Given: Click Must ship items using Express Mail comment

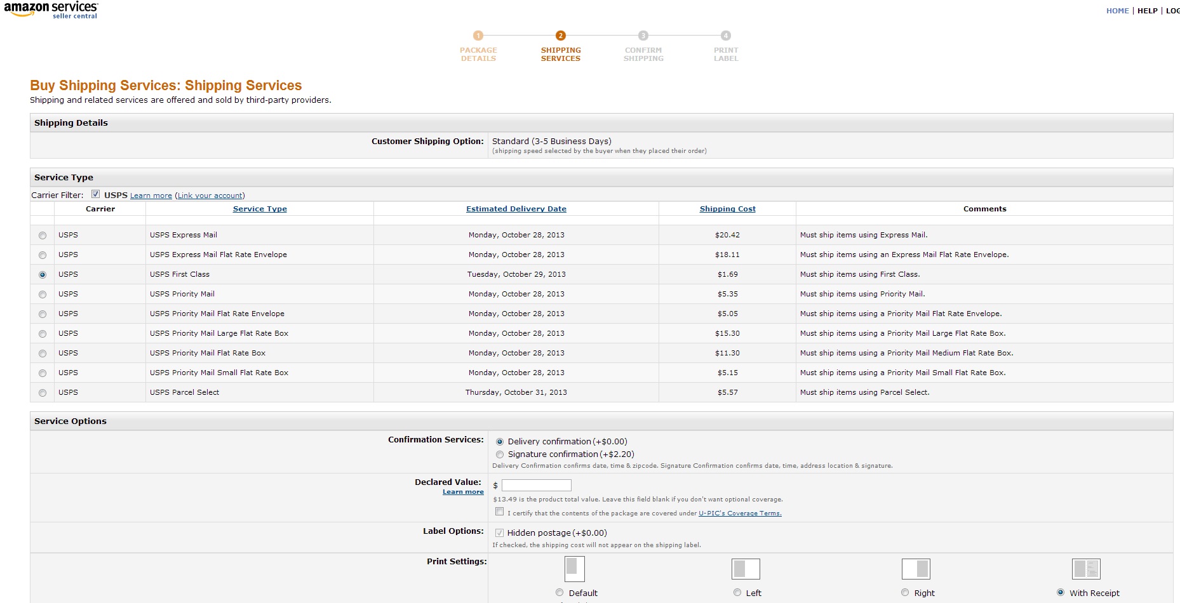Looking at the screenshot, I should (864, 235).
